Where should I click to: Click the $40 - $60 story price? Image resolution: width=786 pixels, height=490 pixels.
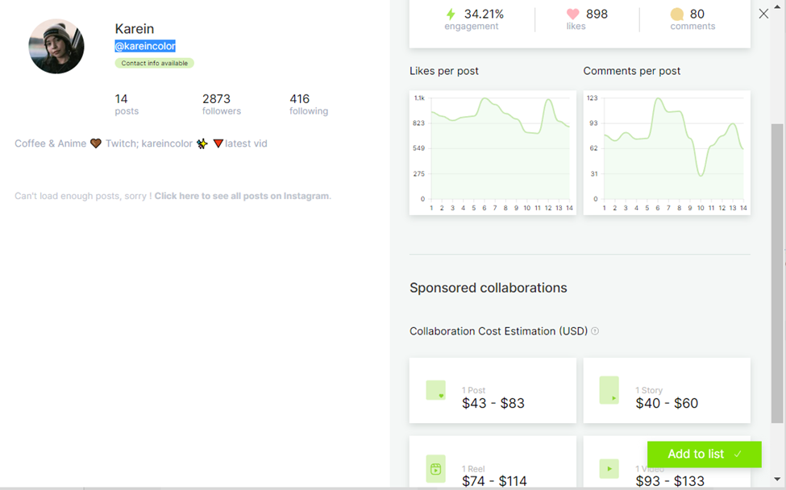[x=667, y=403]
